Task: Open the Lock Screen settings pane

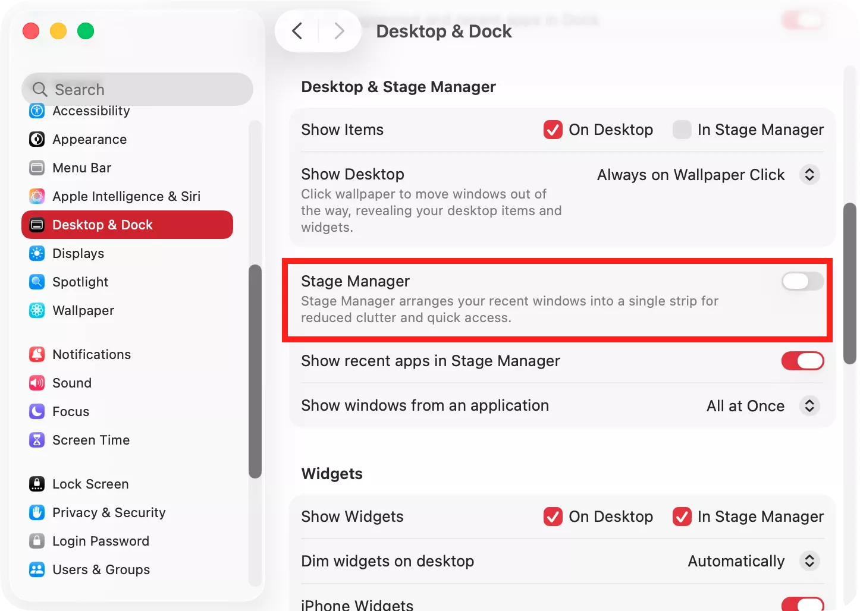Action: [x=90, y=484]
